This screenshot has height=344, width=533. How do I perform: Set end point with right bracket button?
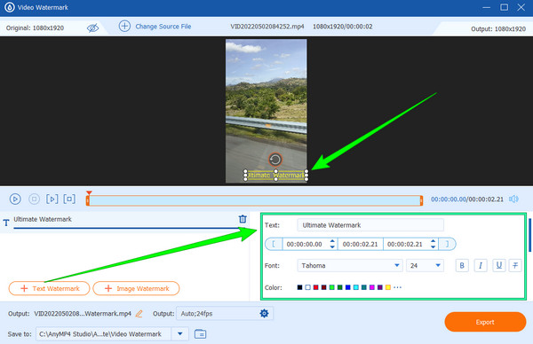pos(447,244)
